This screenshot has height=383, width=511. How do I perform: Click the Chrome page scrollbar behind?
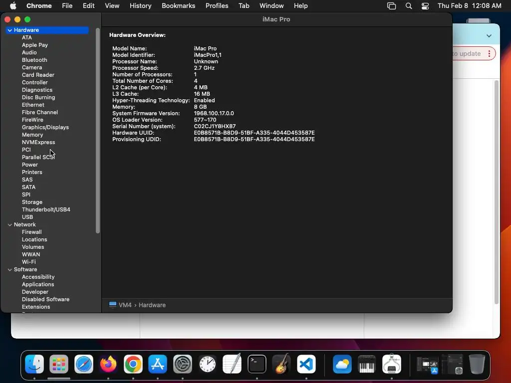tap(497, 192)
